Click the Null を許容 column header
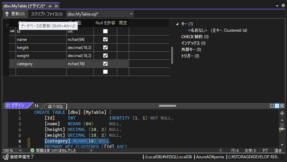 point(105,23)
